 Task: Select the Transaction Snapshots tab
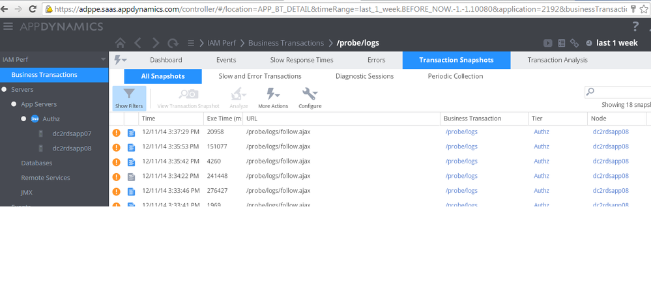coord(456,60)
